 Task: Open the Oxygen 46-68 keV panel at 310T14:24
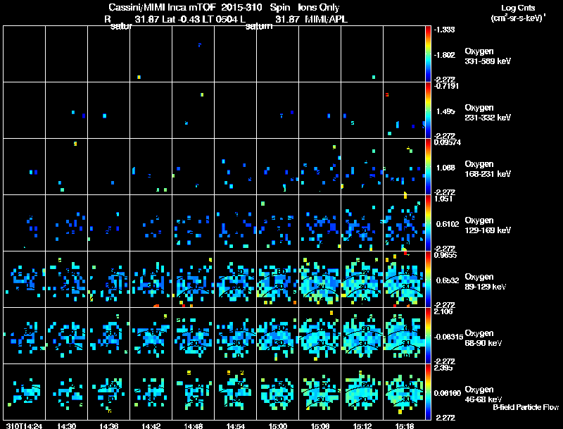(25, 392)
